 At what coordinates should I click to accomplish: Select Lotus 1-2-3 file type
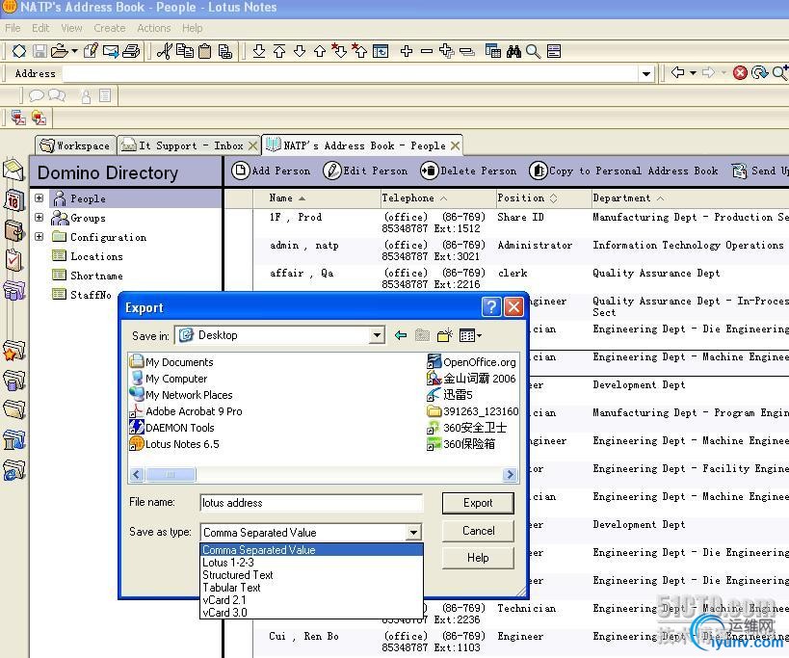point(311,563)
